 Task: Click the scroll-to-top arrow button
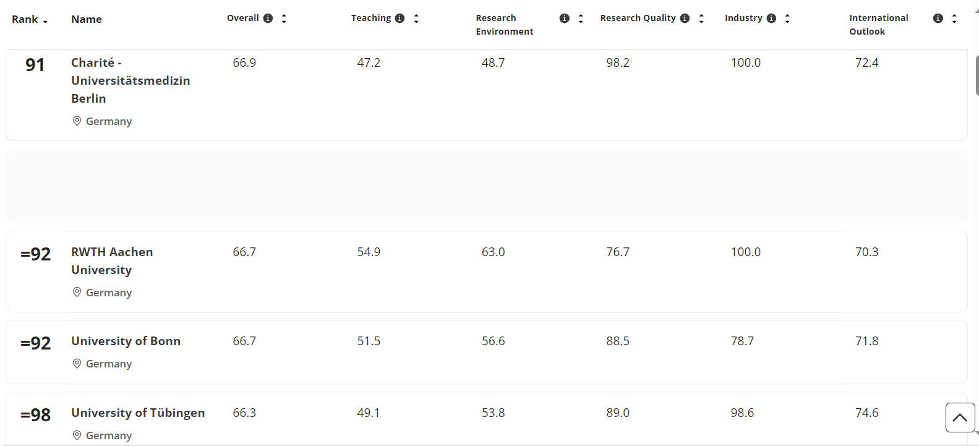pos(960,418)
